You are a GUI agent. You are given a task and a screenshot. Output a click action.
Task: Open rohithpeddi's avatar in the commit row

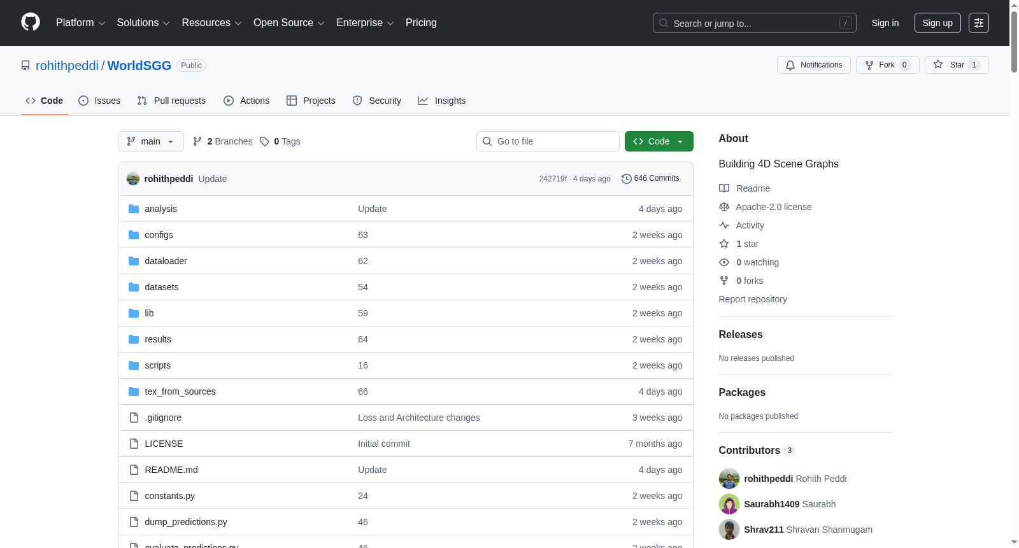[133, 179]
